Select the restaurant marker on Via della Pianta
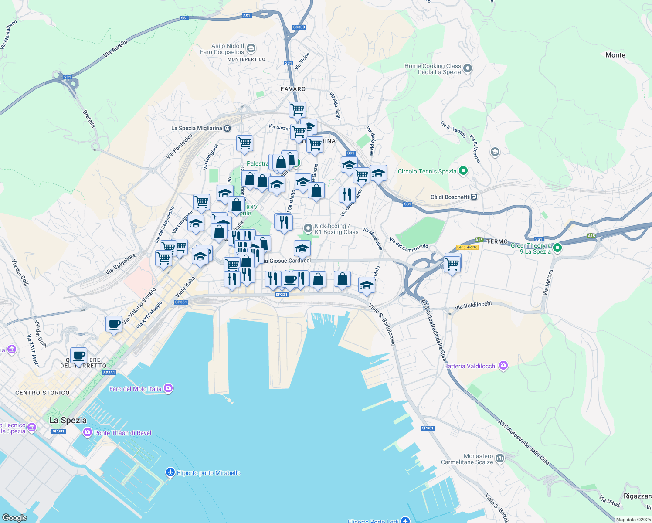The width and height of the screenshot is (652, 523). coord(347,194)
